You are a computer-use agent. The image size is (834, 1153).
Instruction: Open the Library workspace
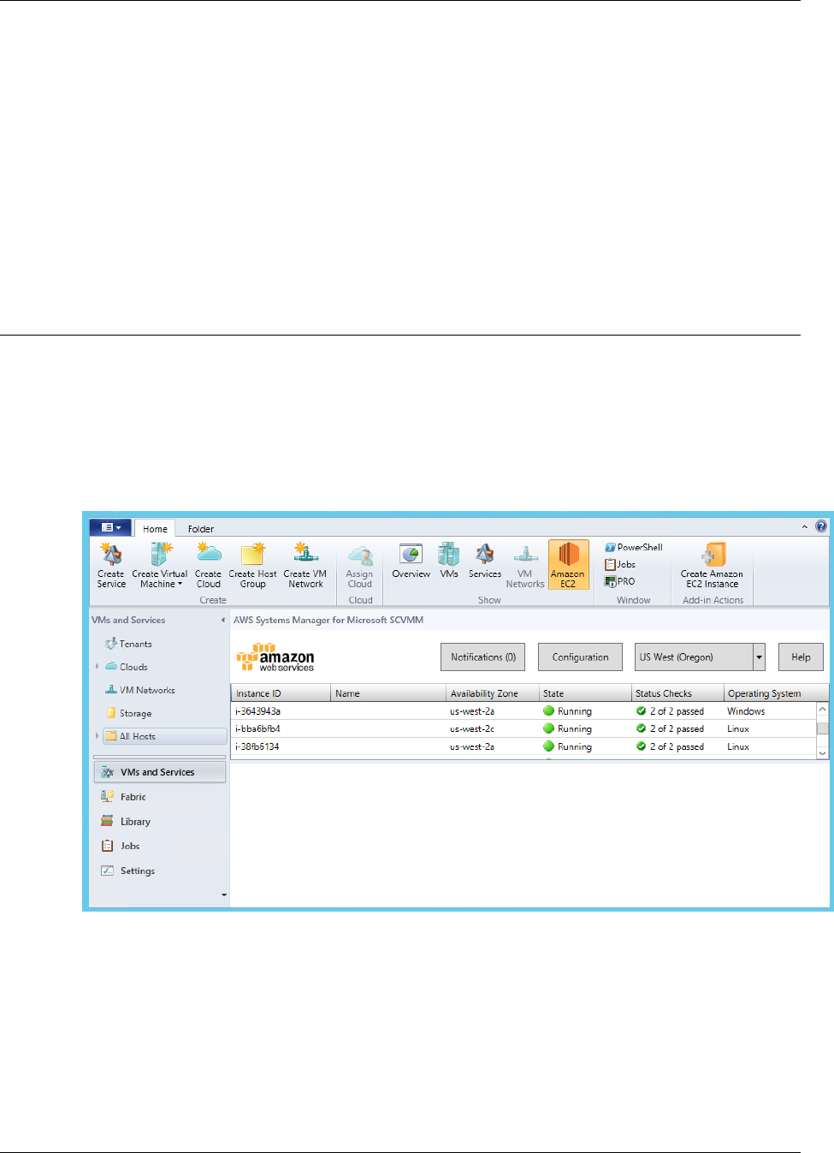click(159, 822)
